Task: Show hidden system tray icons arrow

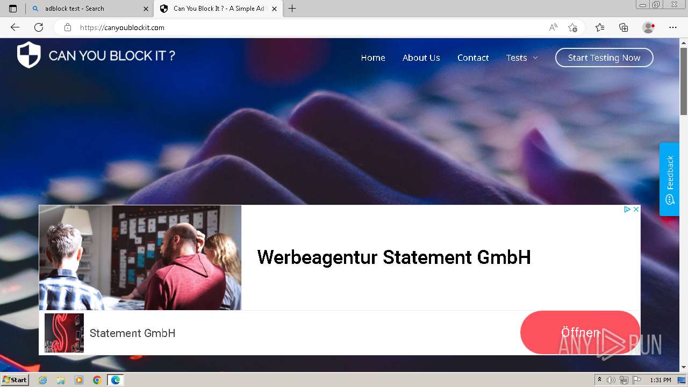Action: coord(600,380)
